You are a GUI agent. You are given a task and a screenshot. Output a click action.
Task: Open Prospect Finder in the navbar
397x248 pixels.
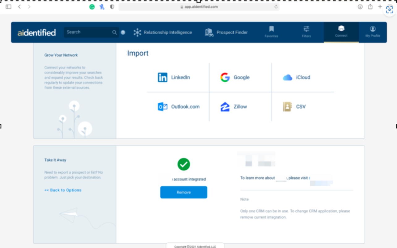pos(226,32)
